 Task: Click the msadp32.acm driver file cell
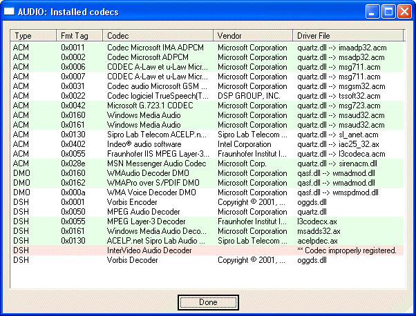pos(341,57)
